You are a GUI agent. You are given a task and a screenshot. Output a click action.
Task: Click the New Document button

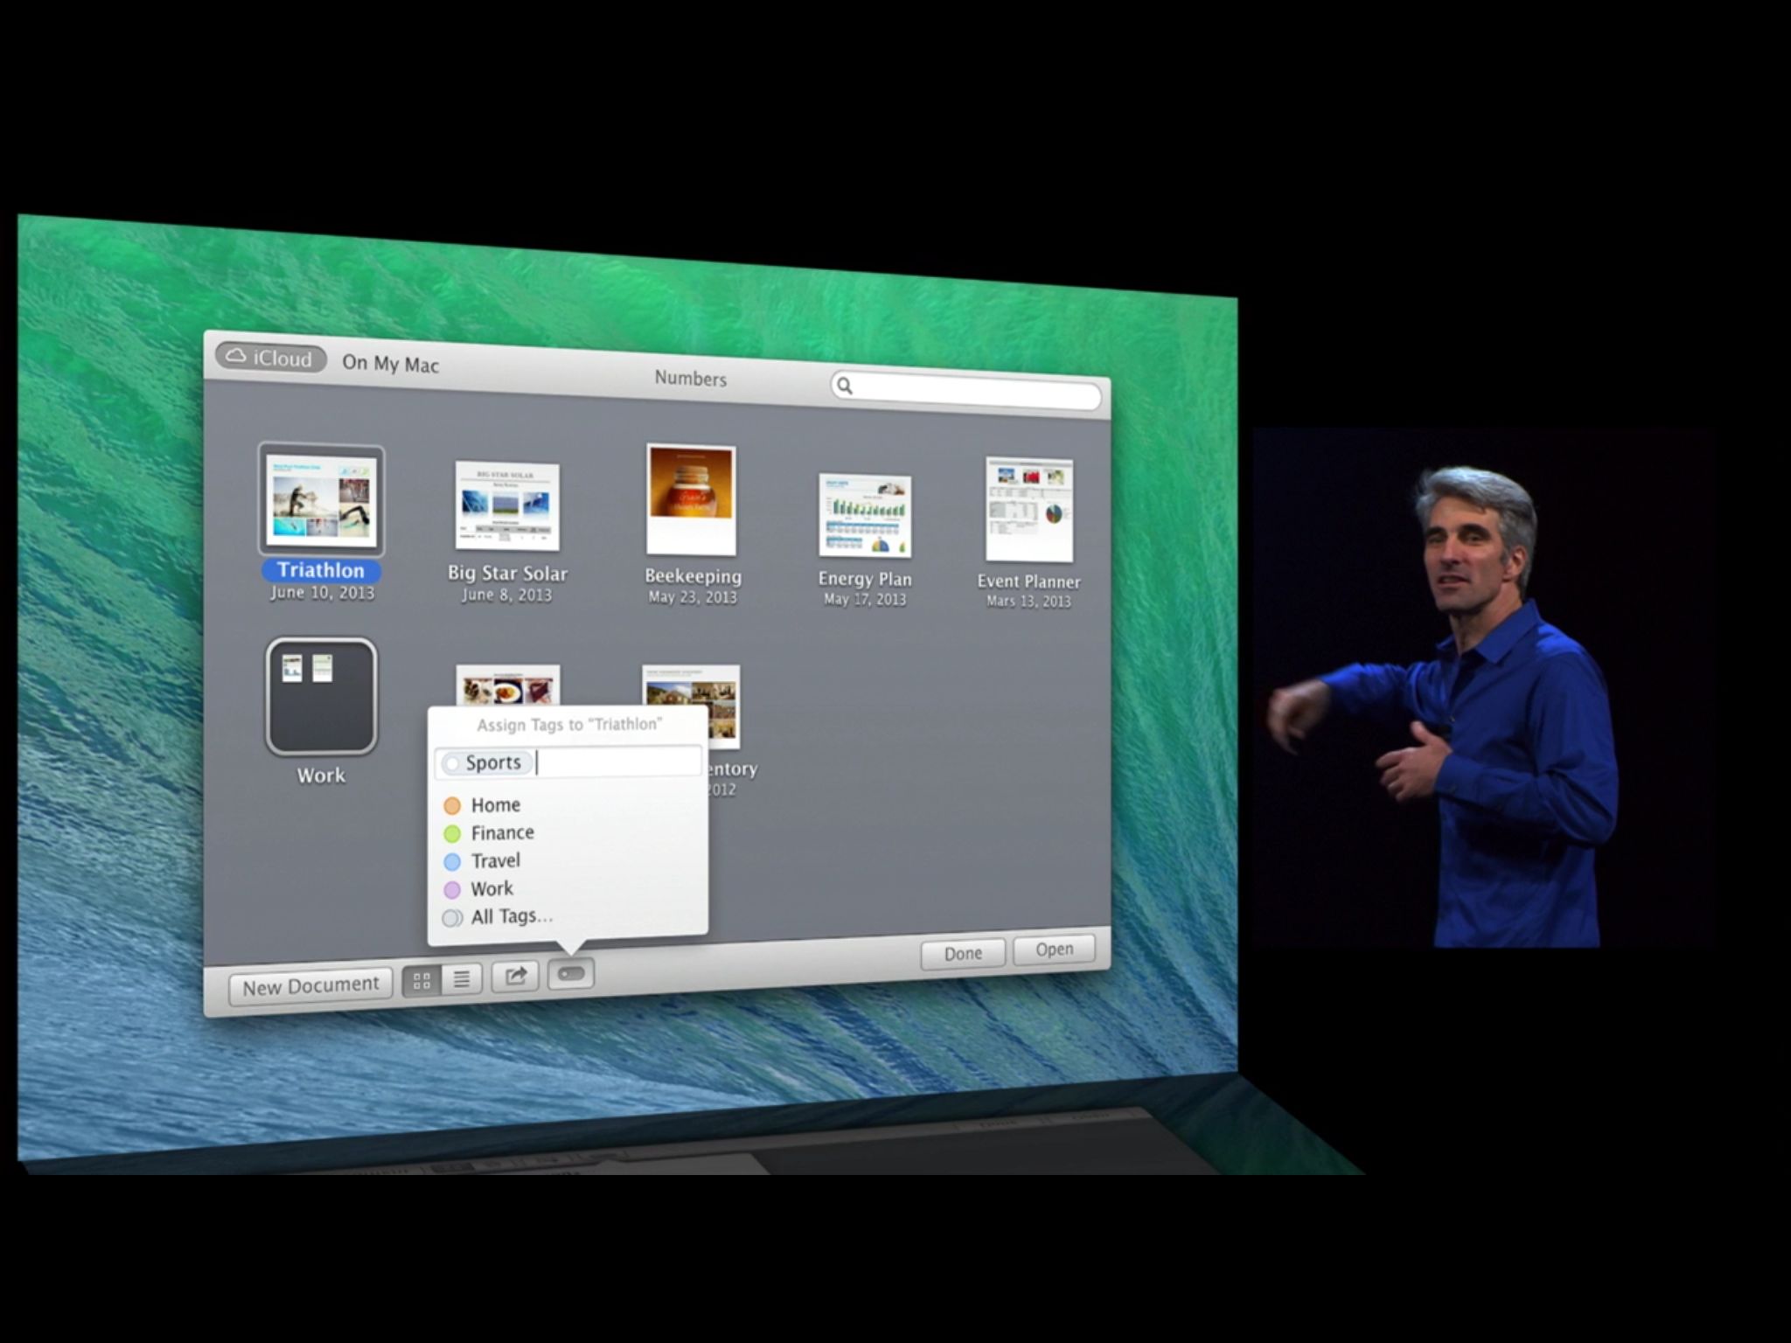coord(310,985)
